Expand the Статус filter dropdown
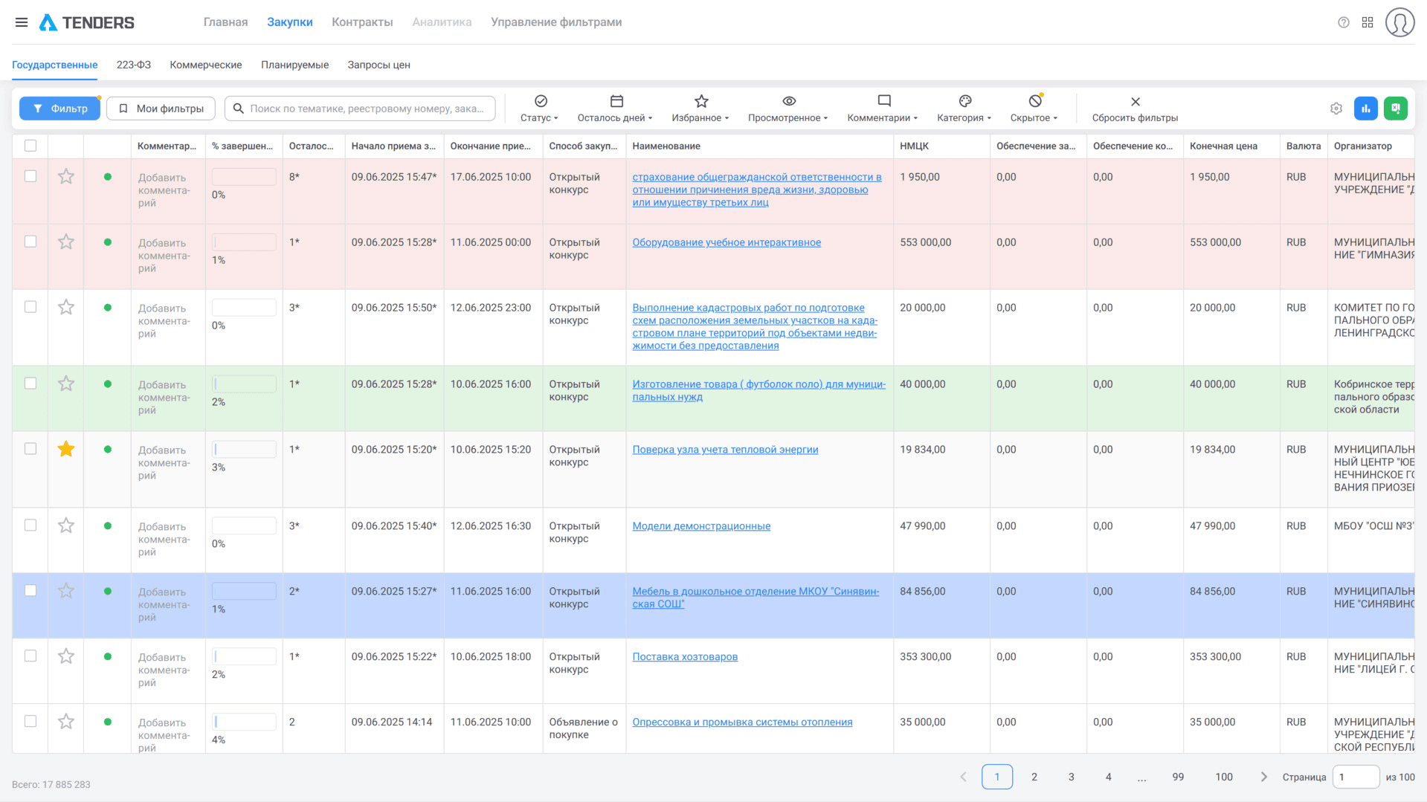 [x=540, y=109]
